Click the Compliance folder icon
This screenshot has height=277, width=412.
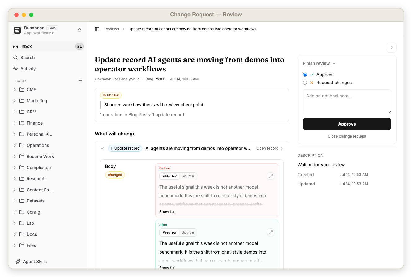(22, 168)
